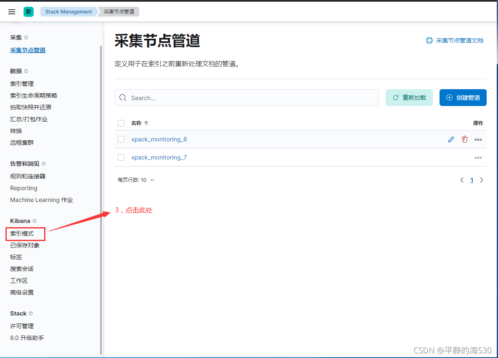Sort by 名称 column header
Viewport: 498px width, 358px height.
point(140,123)
